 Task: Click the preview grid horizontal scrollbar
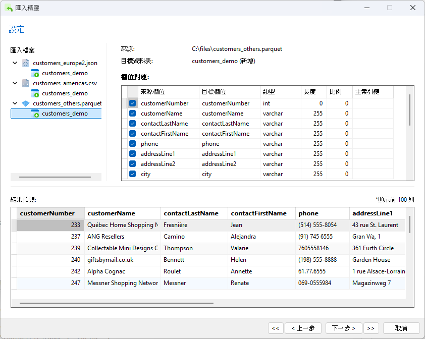[x=117, y=303]
